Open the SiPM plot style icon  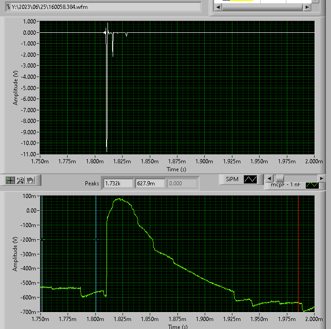coord(250,179)
